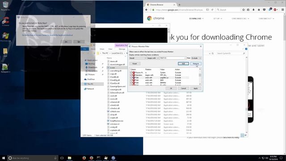Viewport: 286px width, 161px height.
Task: Click Apply in Process Monitor Filter dialog
Action: tap(196, 89)
